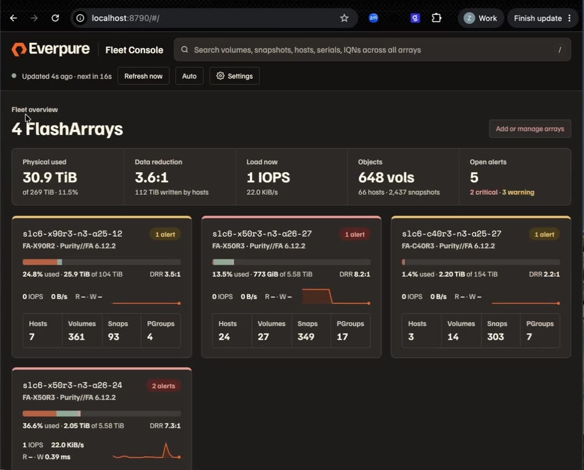This screenshot has height=470, width=584.
Task: Click the slash shortcut hint in search
Action: point(560,49)
